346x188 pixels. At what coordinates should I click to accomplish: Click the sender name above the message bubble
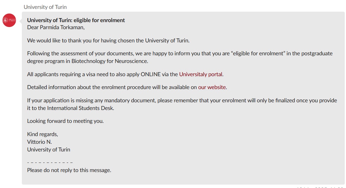coord(45,7)
